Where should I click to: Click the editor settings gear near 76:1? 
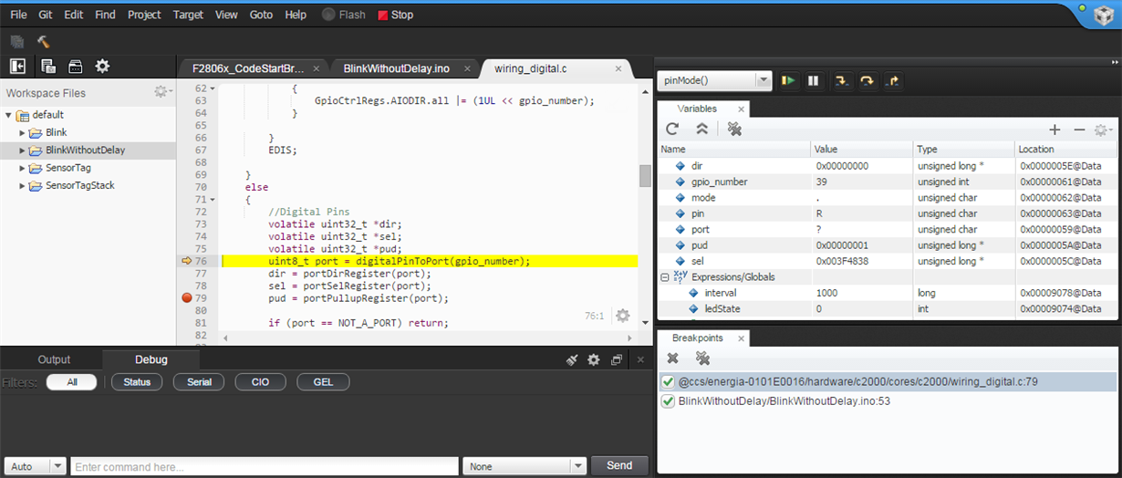(622, 316)
